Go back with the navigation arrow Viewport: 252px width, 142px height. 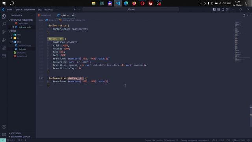coord(75,9)
